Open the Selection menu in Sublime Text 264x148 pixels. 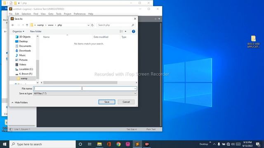pyautogui.click(x=26, y=14)
